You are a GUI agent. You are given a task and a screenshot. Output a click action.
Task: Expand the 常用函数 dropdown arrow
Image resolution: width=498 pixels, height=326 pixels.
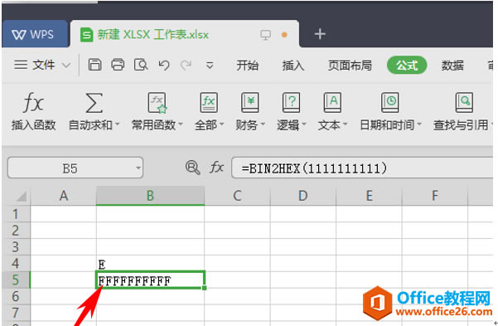coord(181,124)
